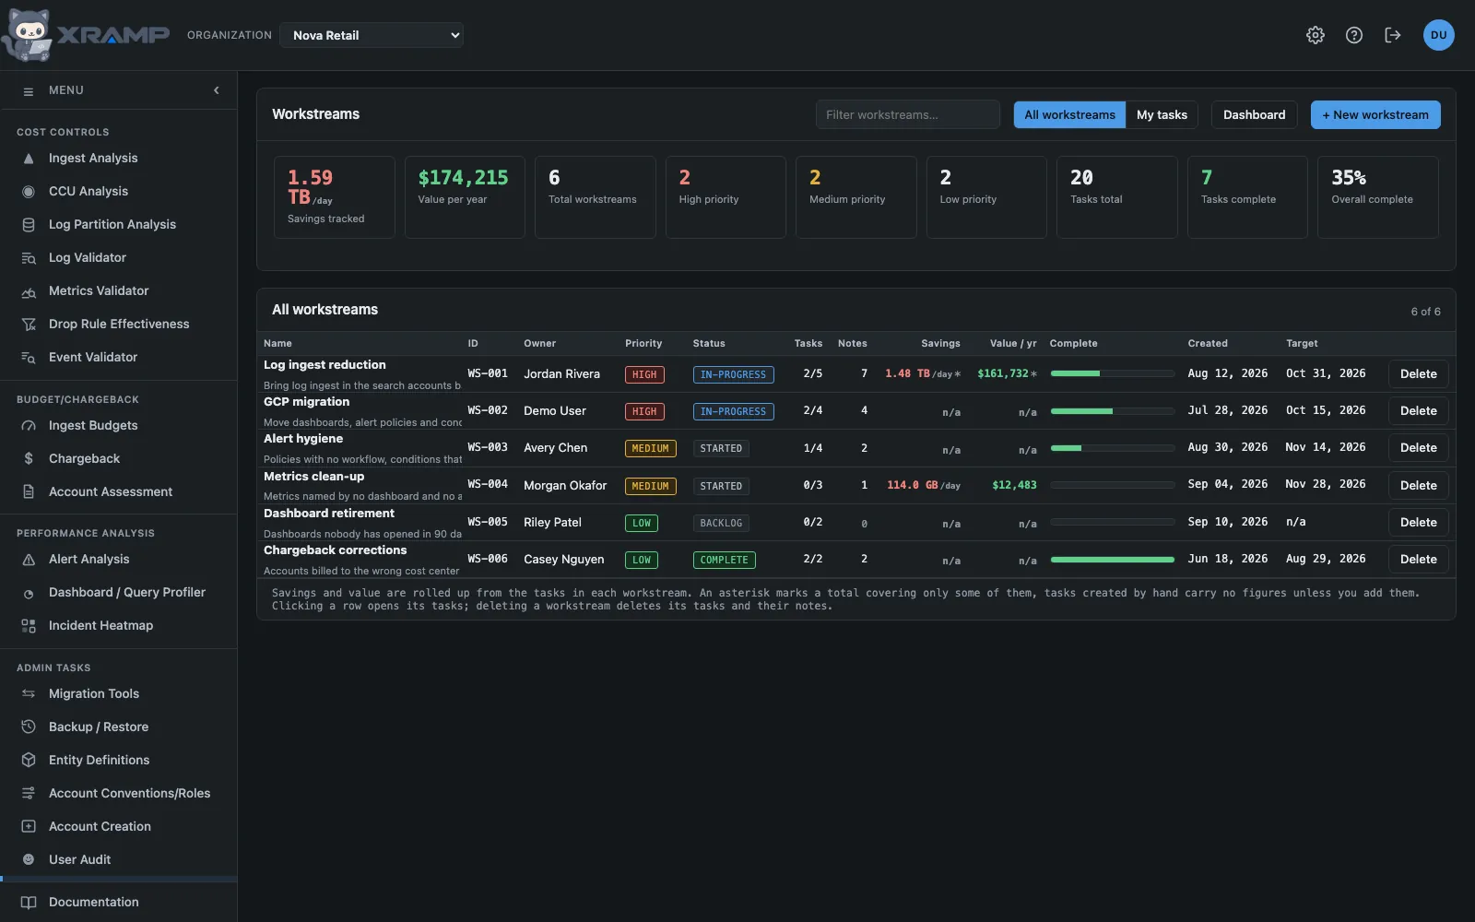
Task: Click the WS-005 ID cell
Action: coord(488,522)
